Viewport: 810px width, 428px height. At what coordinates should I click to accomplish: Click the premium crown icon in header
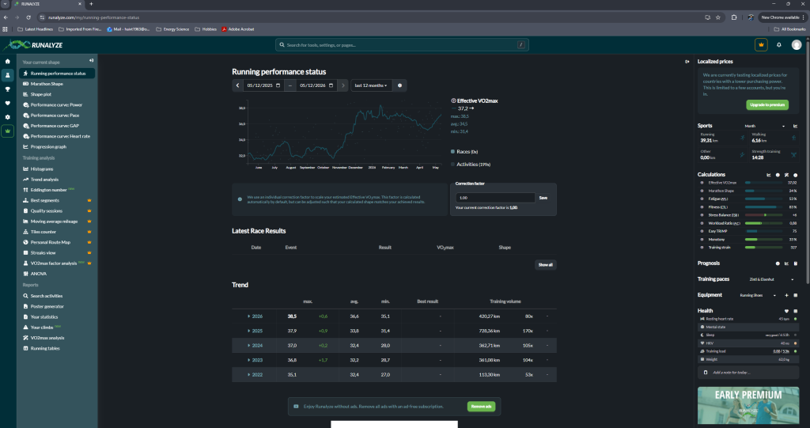[x=761, y=45]
